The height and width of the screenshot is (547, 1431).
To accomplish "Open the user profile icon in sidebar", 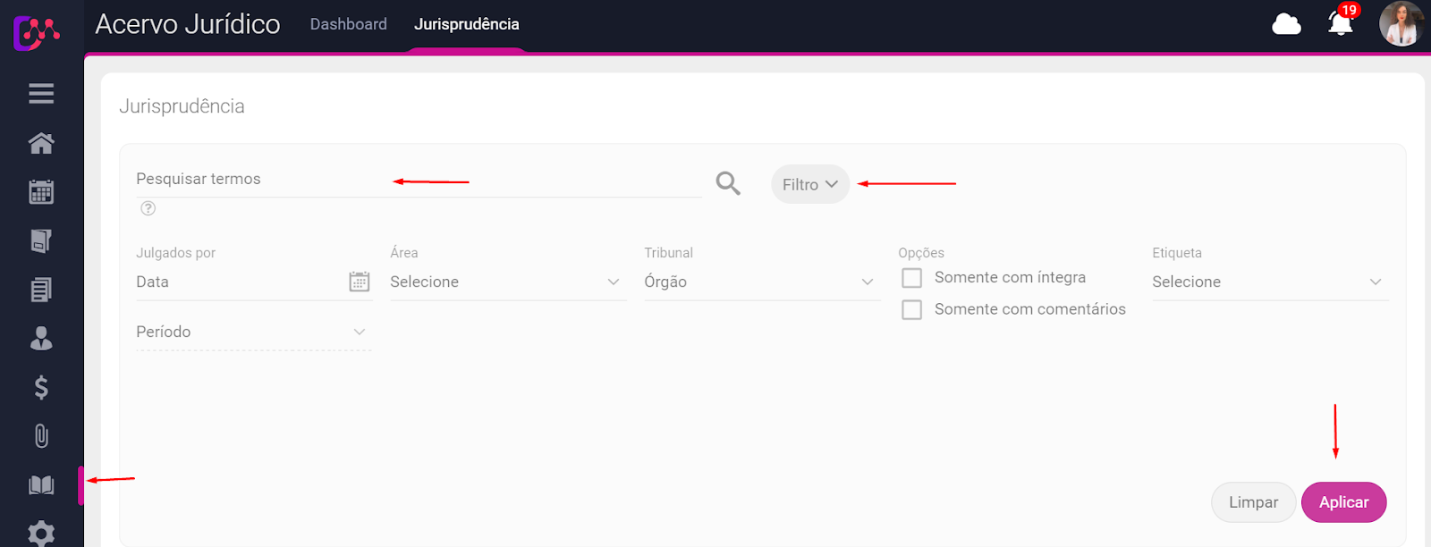I will (x=41, y=339).
